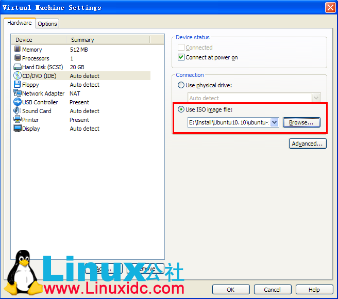The width and height of the screenshot is (338, 299).
Task: Choose the Use physical drive option
Action: pyautogui.click(x=181, y=85)
